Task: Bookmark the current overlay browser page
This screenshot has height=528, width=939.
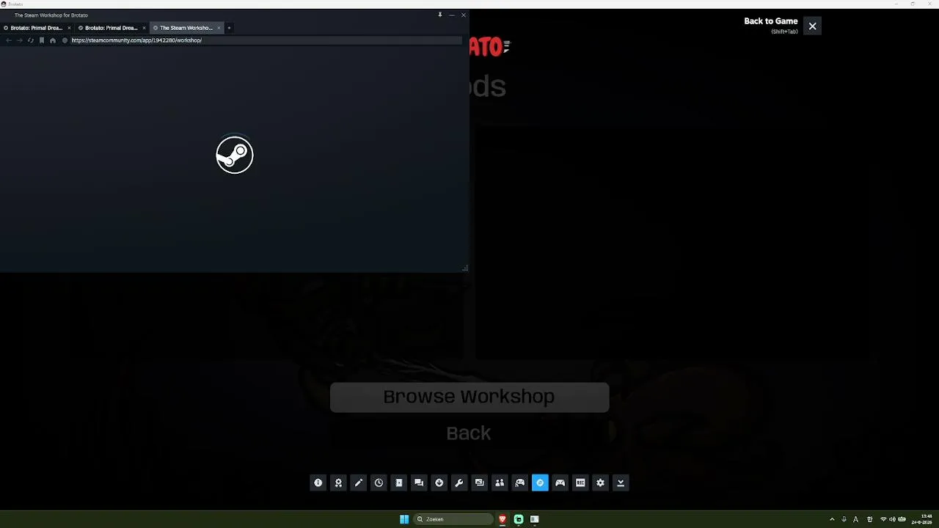Action: [x=41, y=40]
